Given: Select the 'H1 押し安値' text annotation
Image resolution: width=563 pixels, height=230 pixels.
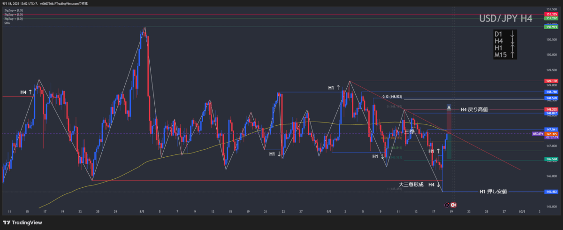Looking at the screenshot, I should tap(493, 192).
